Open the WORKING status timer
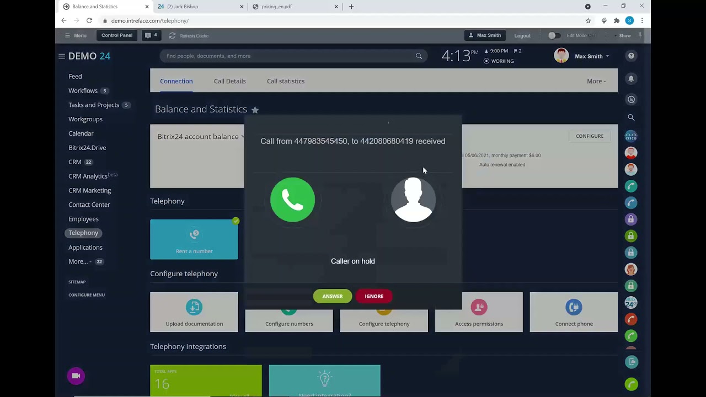 (x=499, y=61)
